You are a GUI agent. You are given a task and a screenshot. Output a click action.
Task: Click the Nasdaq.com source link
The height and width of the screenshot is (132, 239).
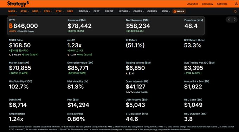tap(116, 130)
